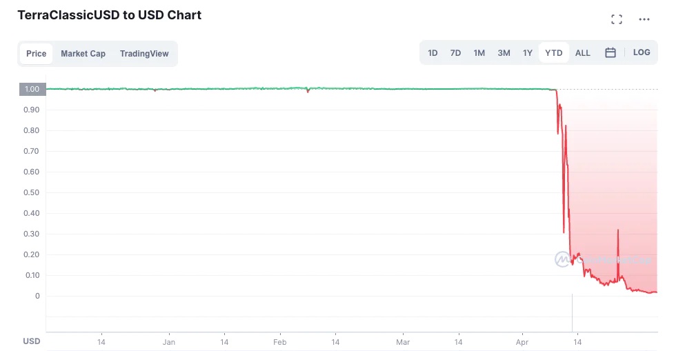Show ALL time price history
The height and width of the screenshot is (351, 674).
pyautogui.click(x=582, y=52)
